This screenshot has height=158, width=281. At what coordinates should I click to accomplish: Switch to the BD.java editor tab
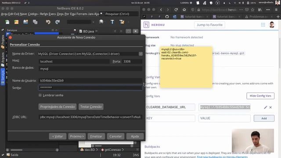pyautogui.click(x=88, y=31)
